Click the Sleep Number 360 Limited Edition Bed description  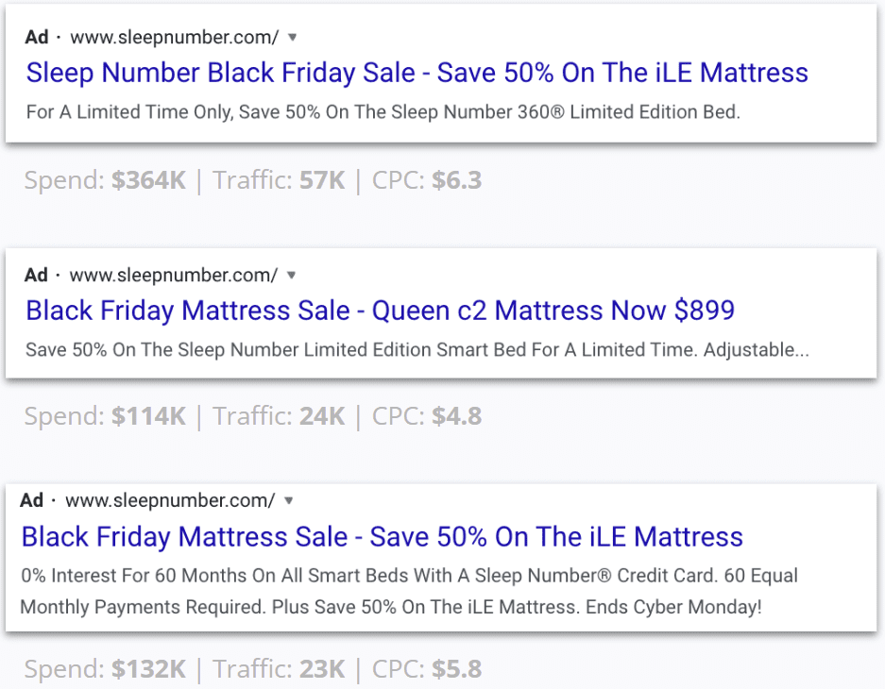383,112
